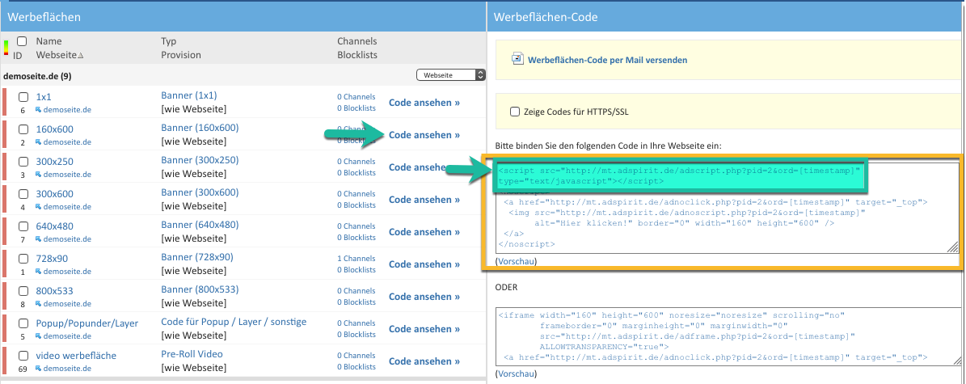
Task: Click the color status legend icon in table header
Action: [6, 48]
